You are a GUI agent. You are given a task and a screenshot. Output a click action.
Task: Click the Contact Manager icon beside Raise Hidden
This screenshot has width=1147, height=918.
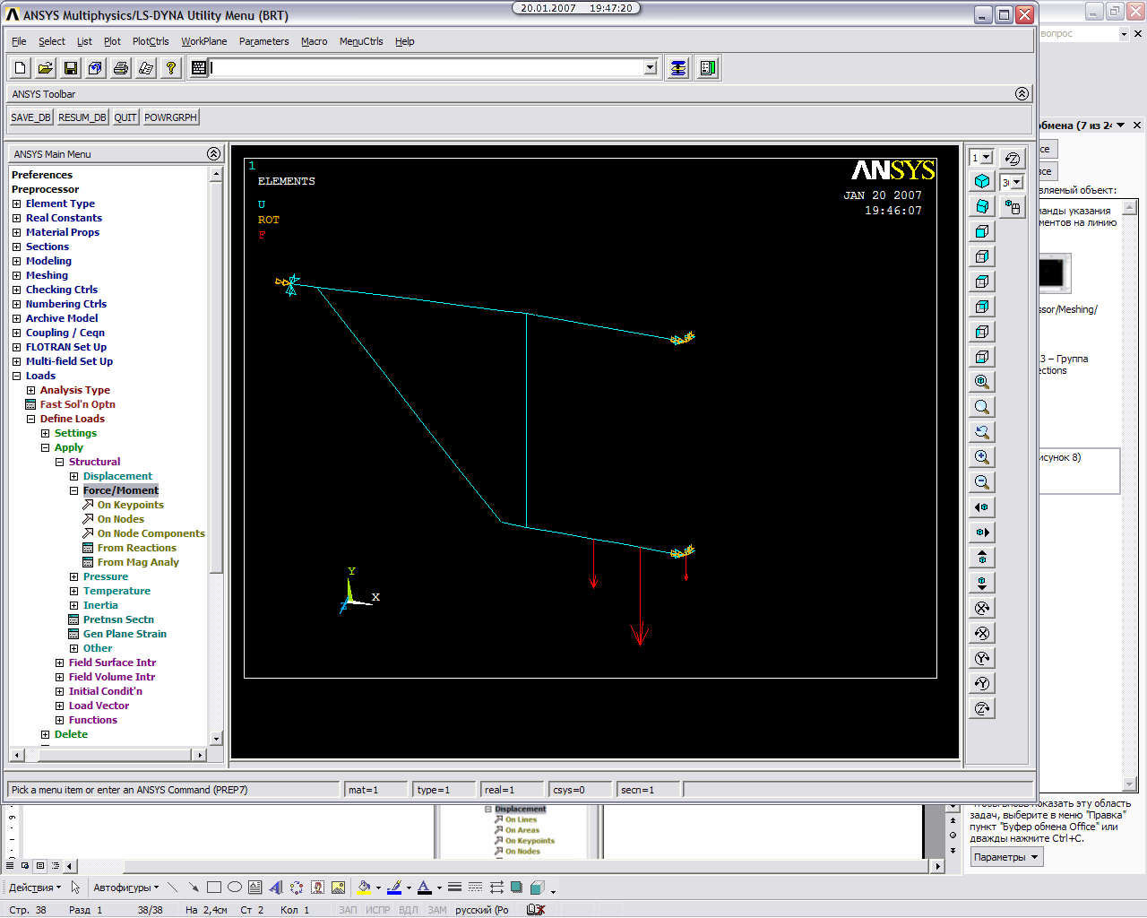708,68
